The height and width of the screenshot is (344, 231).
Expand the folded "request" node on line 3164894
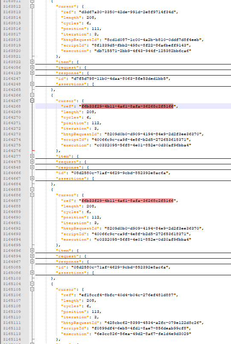coord(32,256)
